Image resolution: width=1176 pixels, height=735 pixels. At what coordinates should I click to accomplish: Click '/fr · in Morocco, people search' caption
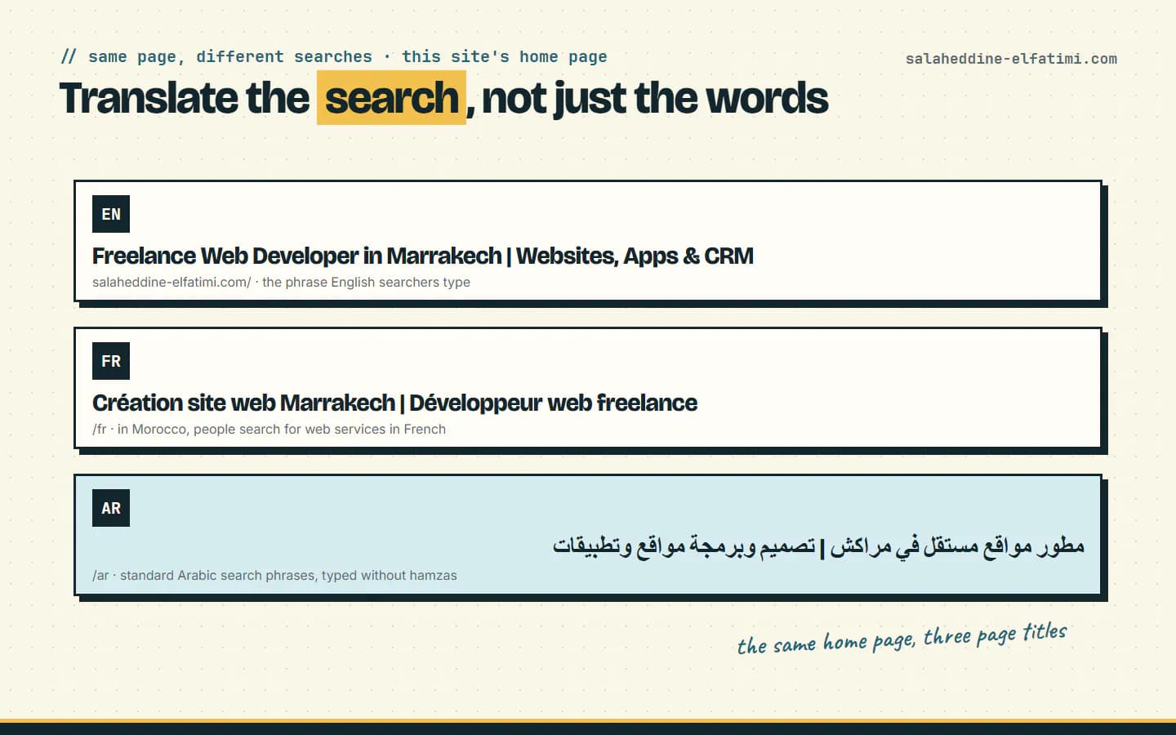(x=269, y=429)
